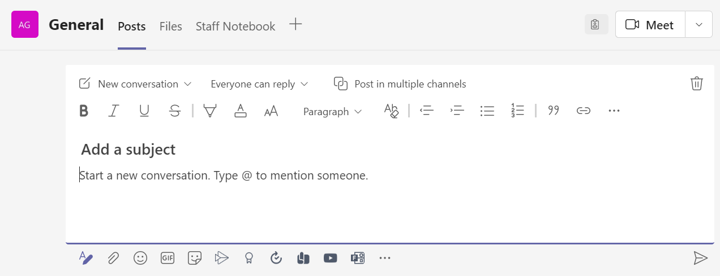Switch to the Files tab
This screenshot has height=276, width=720.
[171, 26]
